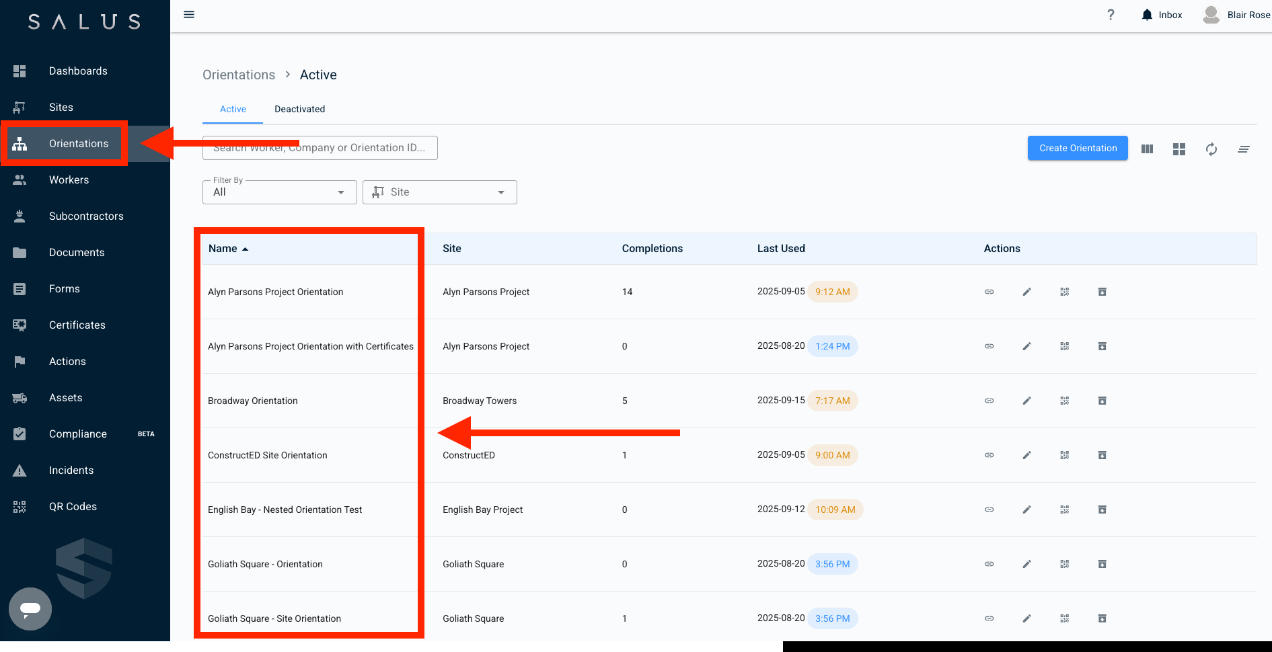Copy link for Alyn Parsons Project Orientation
This screenshot has width=1272, height=652.
click(x=989, y=292)
